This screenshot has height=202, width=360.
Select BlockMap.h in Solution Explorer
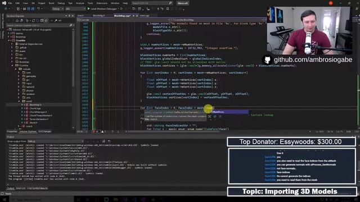click(35, 105)
